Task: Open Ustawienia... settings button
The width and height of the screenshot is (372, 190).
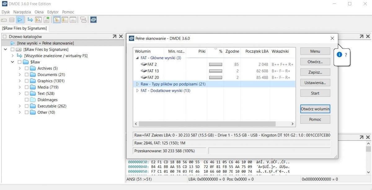Action: pyautogui.click(x=315, y=83)
